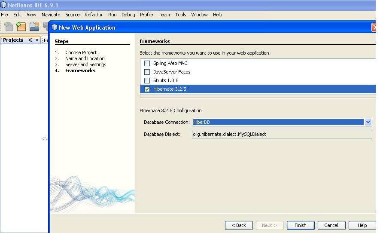Click step 1 Choose Project
The width and height of the screenshot is (380, 233).
[x=81, y=52]
